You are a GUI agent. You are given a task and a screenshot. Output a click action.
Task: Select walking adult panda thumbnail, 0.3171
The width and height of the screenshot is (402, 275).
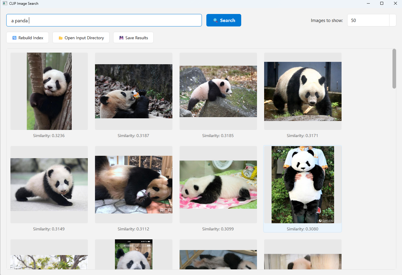point(303,91)
